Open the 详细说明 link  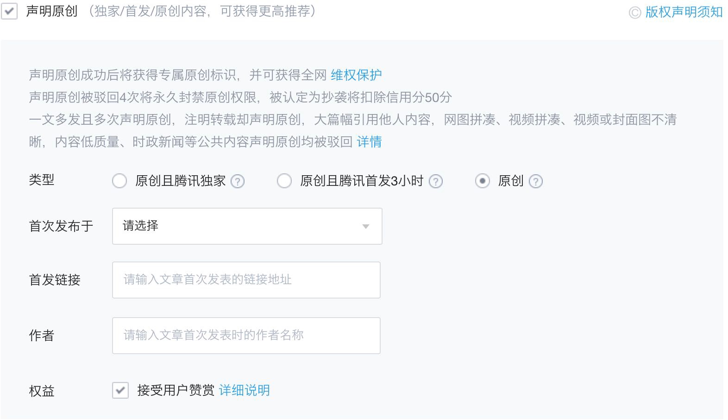244,390
